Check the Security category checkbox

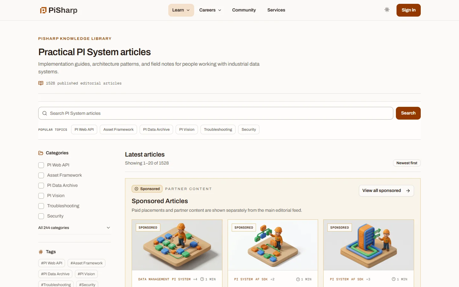tap(41, 216)
